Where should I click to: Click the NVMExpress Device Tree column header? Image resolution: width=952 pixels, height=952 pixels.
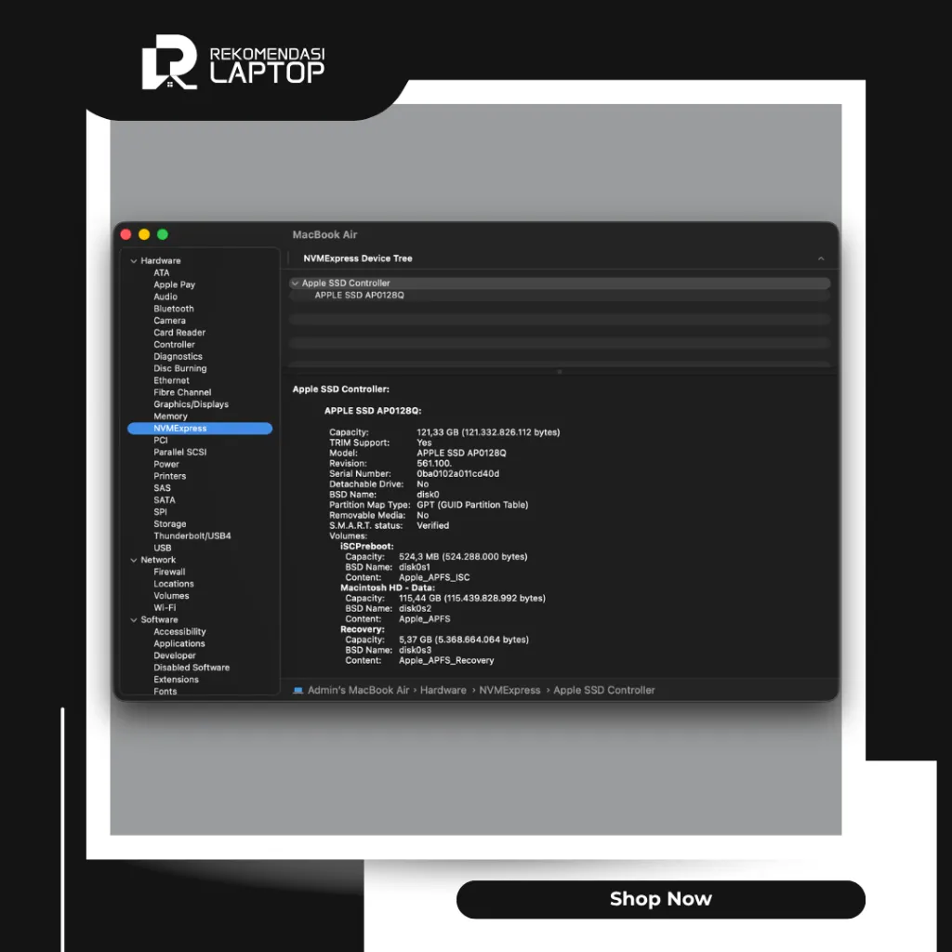coord(358,258)
